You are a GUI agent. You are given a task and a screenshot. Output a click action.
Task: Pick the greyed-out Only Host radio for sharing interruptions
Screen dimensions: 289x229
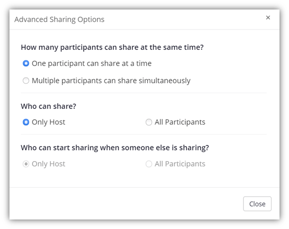(x=26, y=164)
